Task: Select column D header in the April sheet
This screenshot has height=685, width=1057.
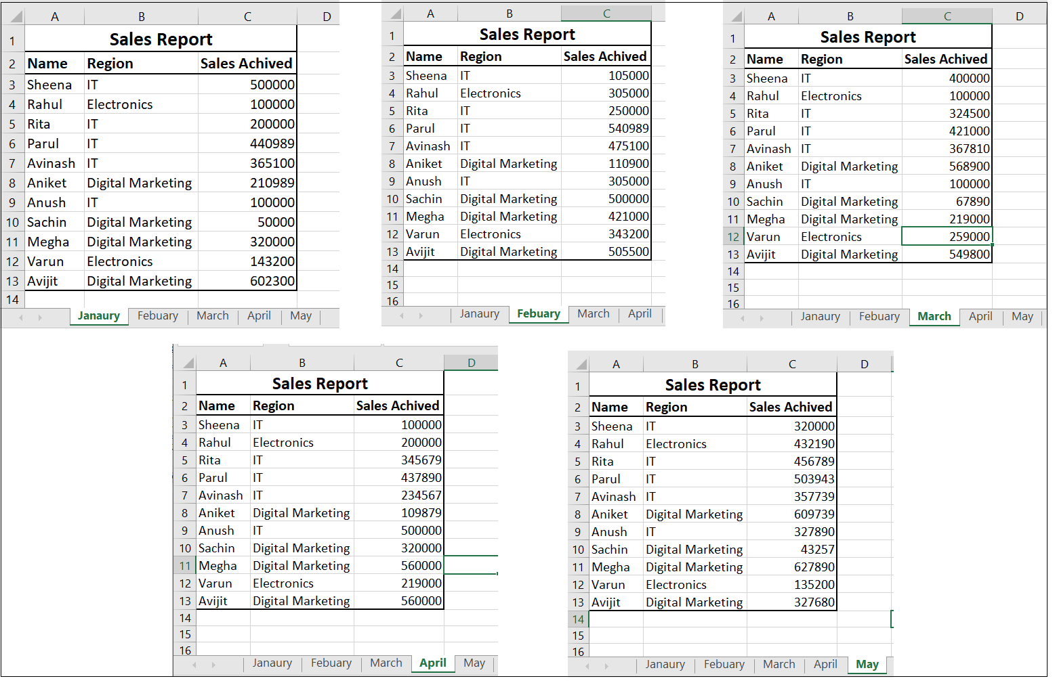Action: [471, 362]
